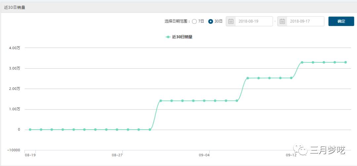Screen dimensions: 357x166
Task: Select the 30日 date range radio
Action: coord(211,21)
